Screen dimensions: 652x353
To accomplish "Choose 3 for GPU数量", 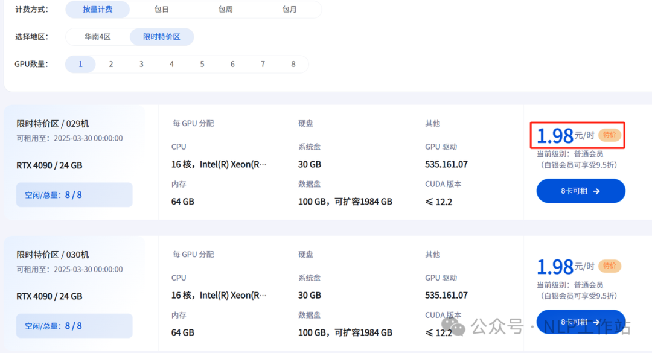I will click(141, 64).
